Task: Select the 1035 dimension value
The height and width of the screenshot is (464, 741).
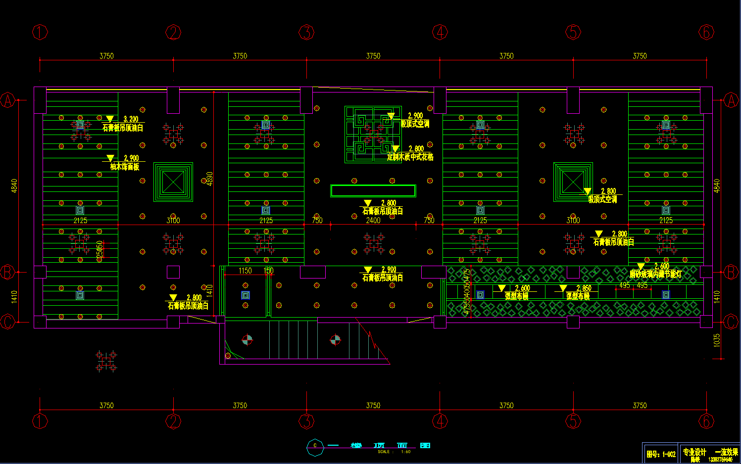Action: click(x=716, y=340)
